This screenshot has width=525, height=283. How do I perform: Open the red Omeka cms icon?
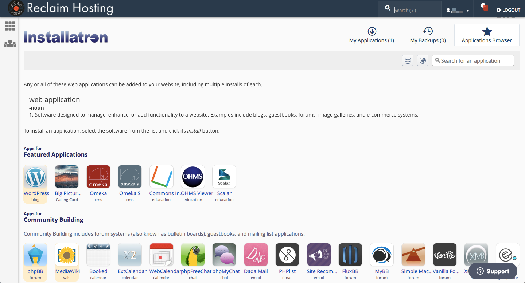point(98,177)
